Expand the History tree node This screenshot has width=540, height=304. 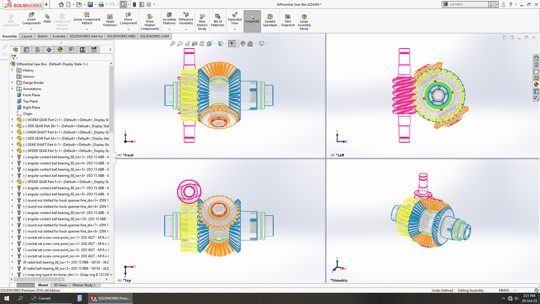[12, 70]
